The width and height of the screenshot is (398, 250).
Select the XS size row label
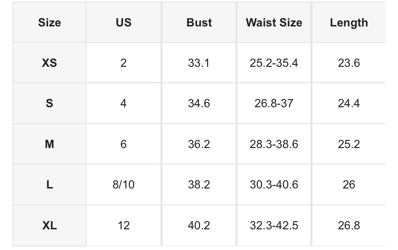point(50,63)
